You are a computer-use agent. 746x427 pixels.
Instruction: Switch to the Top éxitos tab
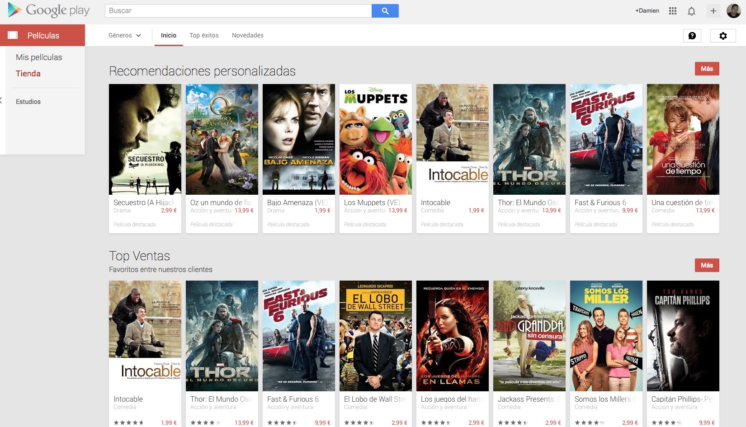[x=204, y=35]
